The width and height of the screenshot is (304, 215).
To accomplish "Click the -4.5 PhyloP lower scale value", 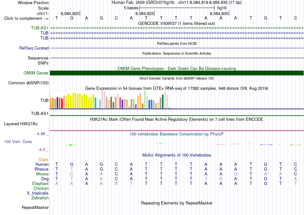I will pos(41,150).
